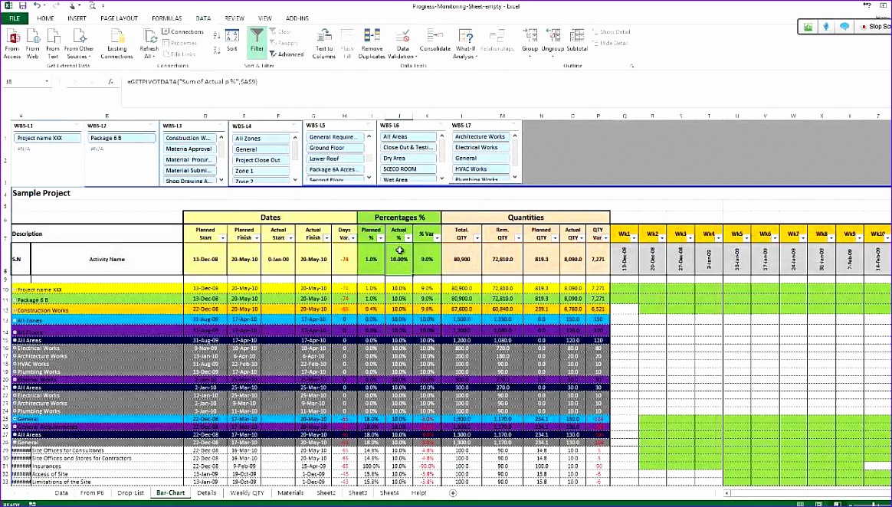Select 'HVAC Works' in WBS-L7 slicer
Screen dimensions: 892x507
[x=480, y=168]
